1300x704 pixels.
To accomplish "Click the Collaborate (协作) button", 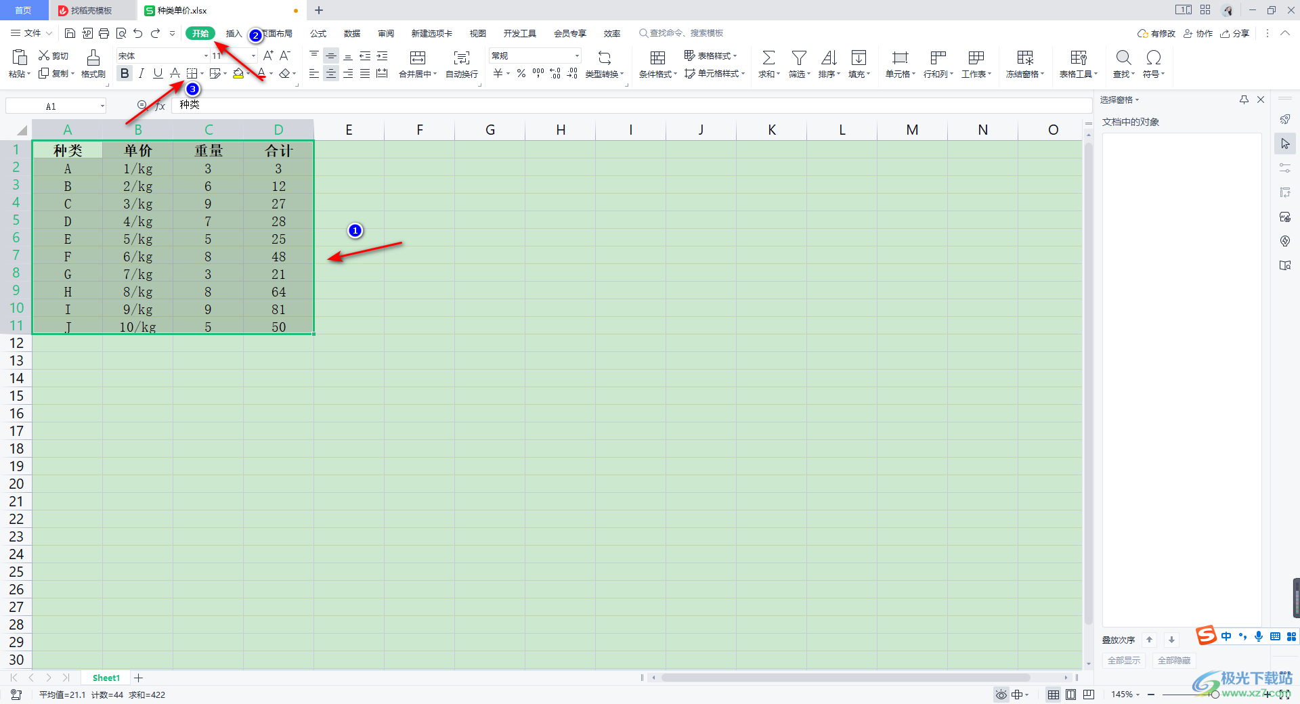I will (x=1198, y=33).
